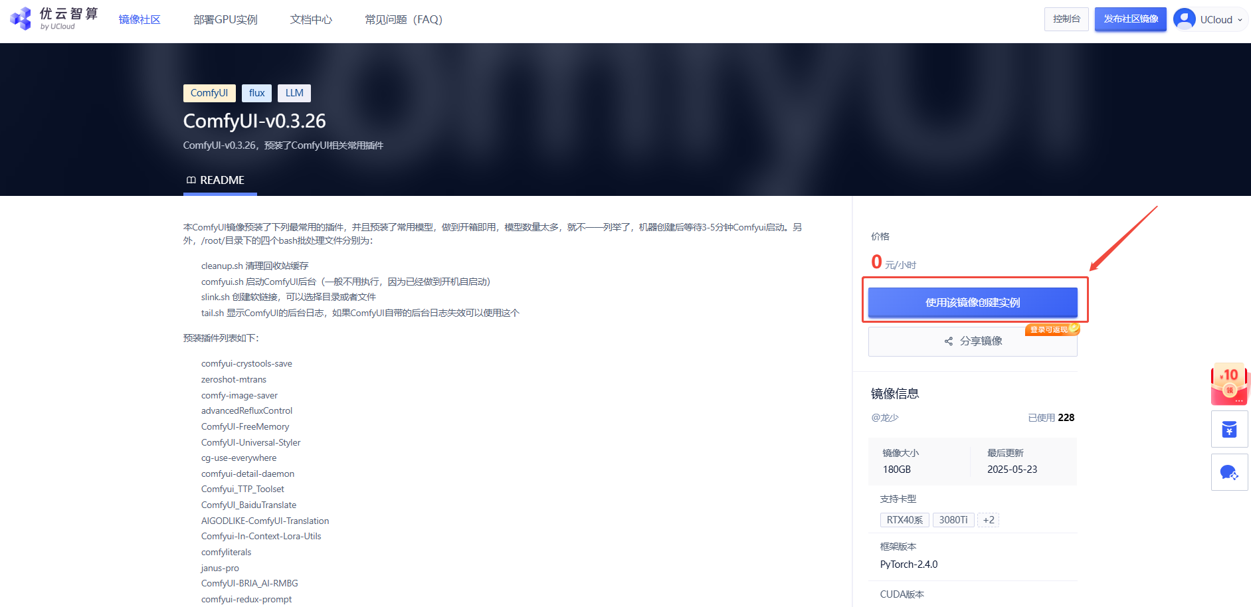The width and height of the screenshot is (1251, 607).
Task: Click the ComfyUI-BRIA_AI-RMBG plugin entry
Action: tap(250, 584)
